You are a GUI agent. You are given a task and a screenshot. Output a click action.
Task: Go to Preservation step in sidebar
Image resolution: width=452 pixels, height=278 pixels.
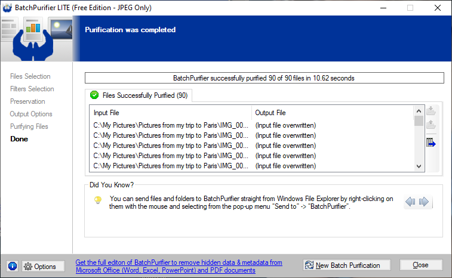coord(27,101)
